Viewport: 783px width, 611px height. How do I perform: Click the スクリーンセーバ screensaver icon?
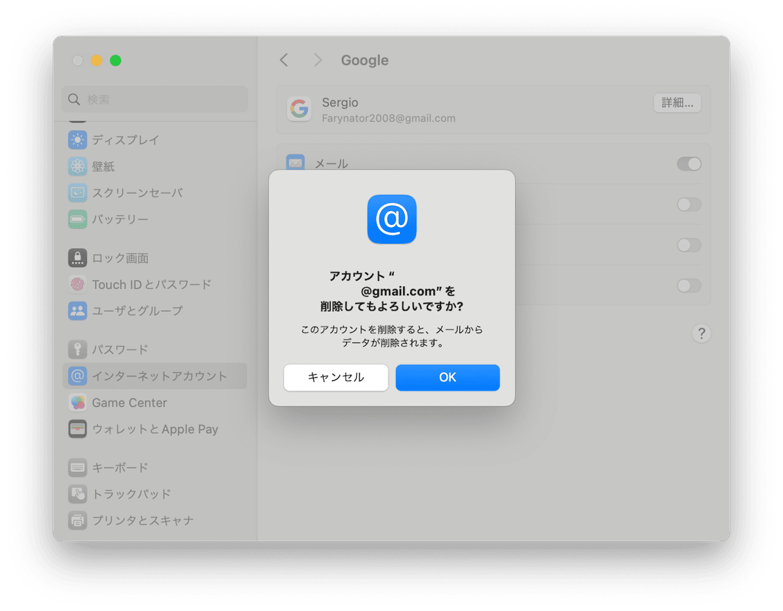pos(77,192)
